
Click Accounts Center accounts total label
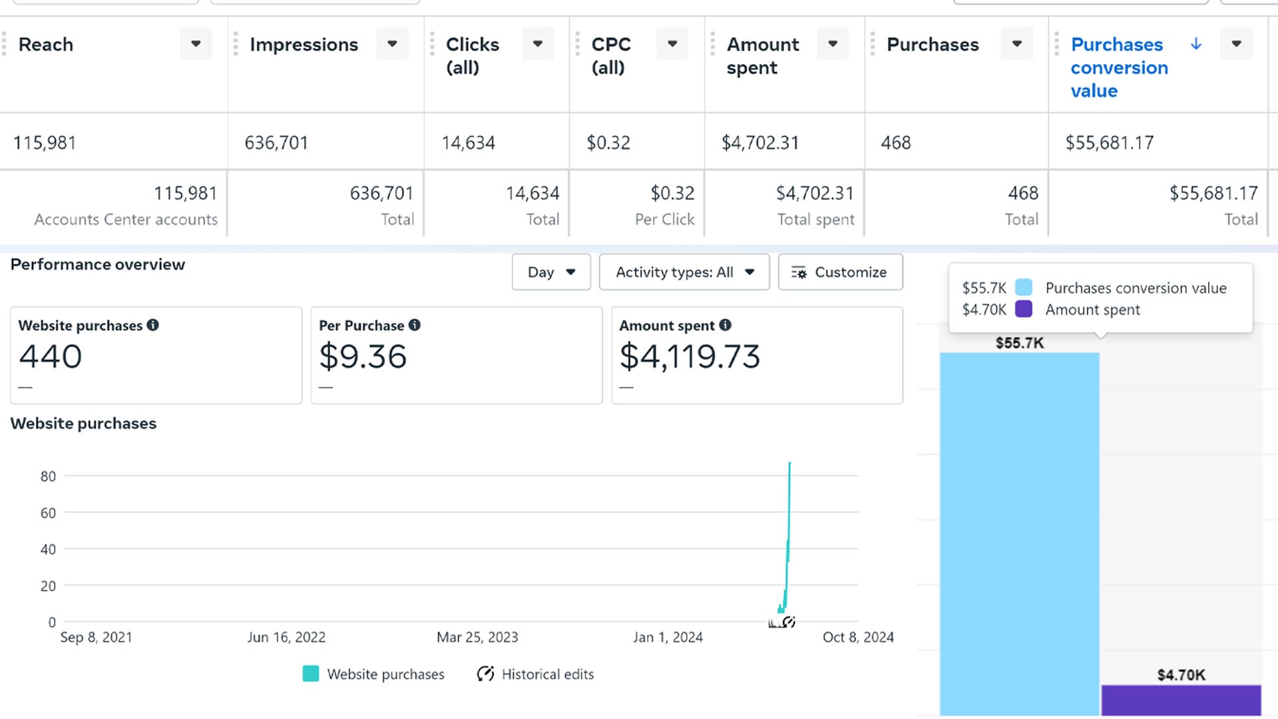(126, 220)
